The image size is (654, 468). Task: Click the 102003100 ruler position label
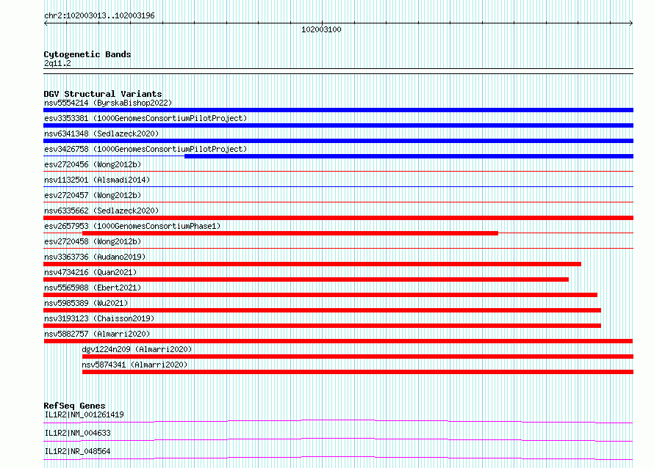(321, 29)
